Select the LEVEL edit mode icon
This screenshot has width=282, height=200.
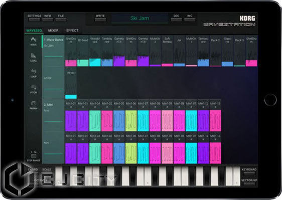point(34,57)
